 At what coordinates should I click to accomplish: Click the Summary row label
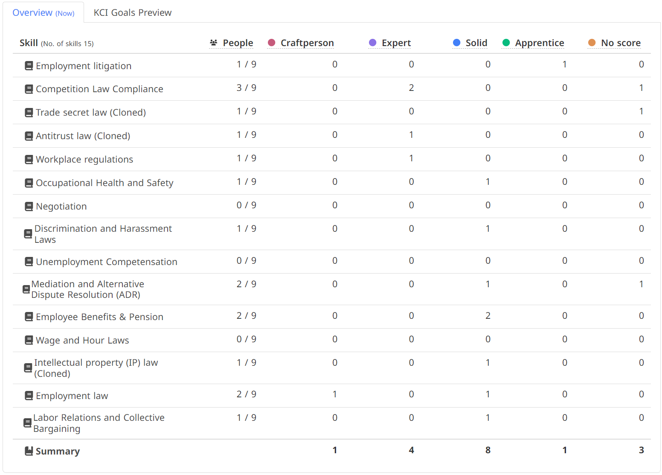[x=58, y=451]
